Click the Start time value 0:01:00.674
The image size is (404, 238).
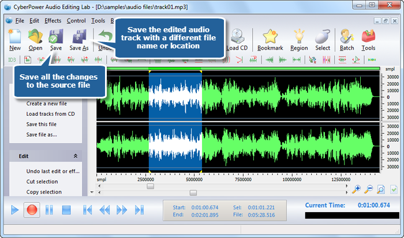[x=204, y=207]
